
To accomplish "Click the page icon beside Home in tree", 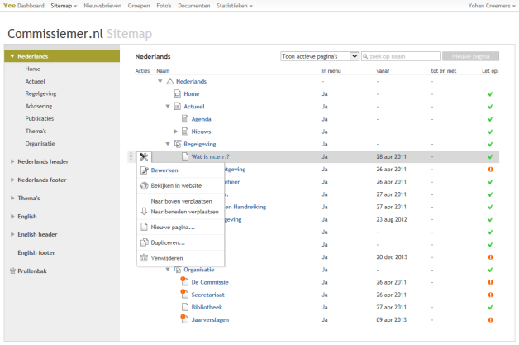I will click(x=178, y=93).
